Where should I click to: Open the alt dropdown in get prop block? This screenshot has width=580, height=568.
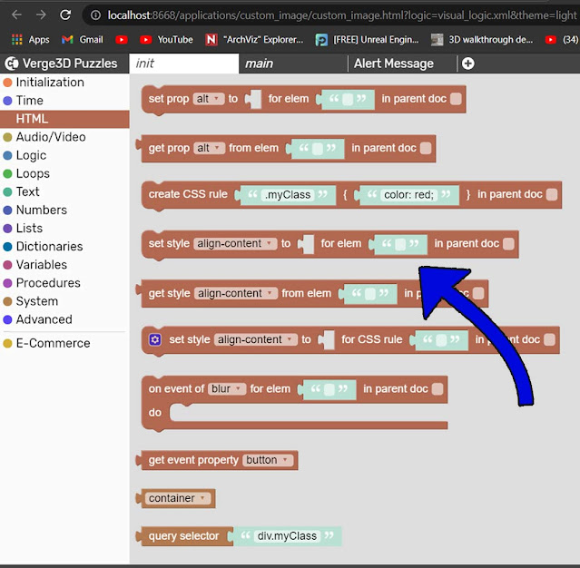pyautogui.click(x=210, y=148)
